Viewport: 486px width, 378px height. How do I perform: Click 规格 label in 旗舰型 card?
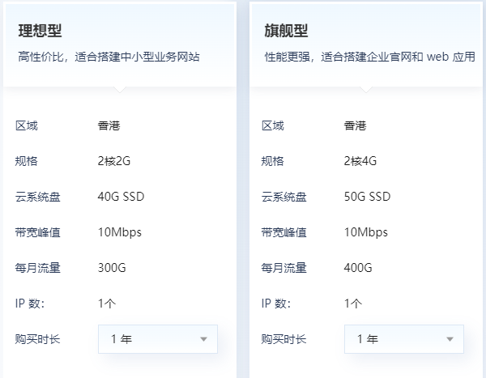click(x=272, y=161)
